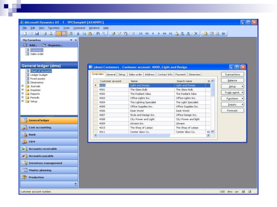Image resolution: width=277 pixels, height=207 pixels.
Task: Expand the Setup folder in General ledger
Action: click(x=23, y=101)
